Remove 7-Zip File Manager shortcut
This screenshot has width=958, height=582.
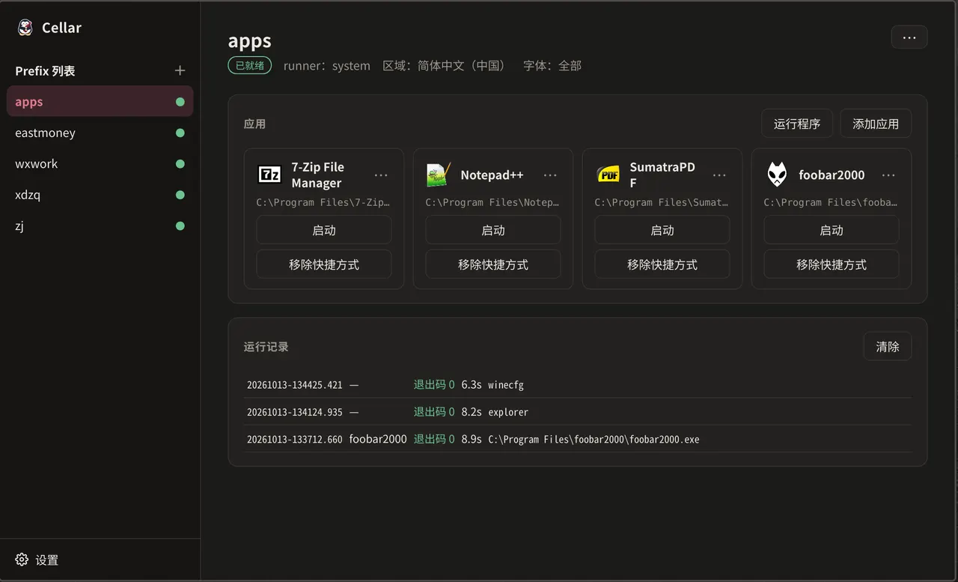[x=324, y=264]
